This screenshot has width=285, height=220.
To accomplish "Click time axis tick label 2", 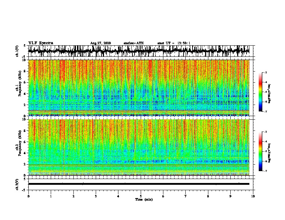I will [x=73, y=196].
